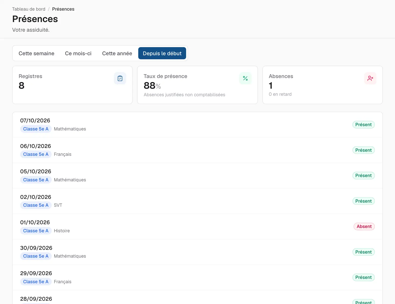
Task: Click the clipboard icon in Registres card
Action: click(x=120, y=78)
